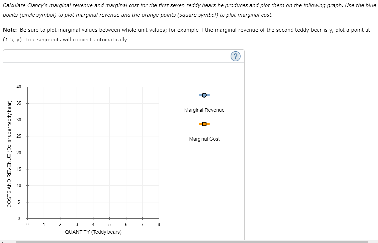Viewport: 378px width, 243px height.
Task: Click the blue line segment in the legend
Action: 200,95
